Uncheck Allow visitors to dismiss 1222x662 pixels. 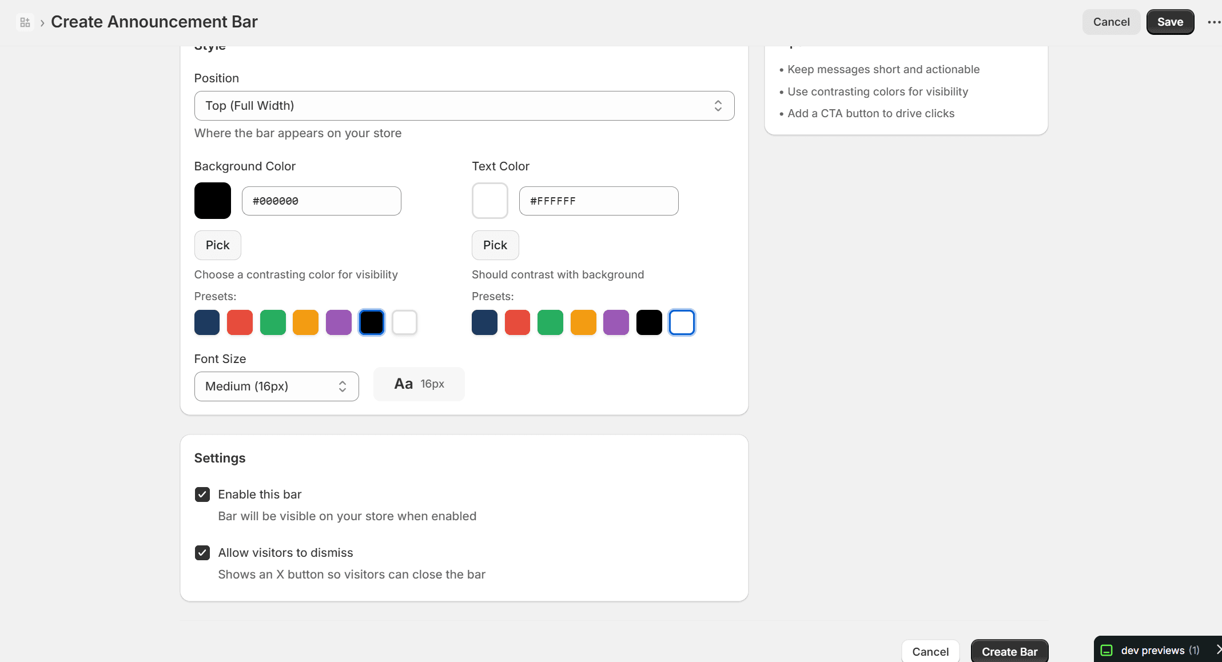pyautogui.click(x=202, y=552)
